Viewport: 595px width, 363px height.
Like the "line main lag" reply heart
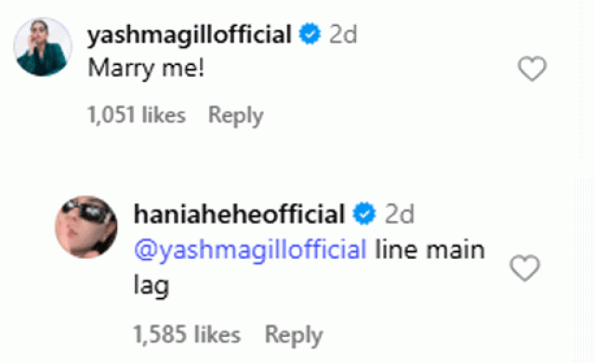(x=524, y=268)
